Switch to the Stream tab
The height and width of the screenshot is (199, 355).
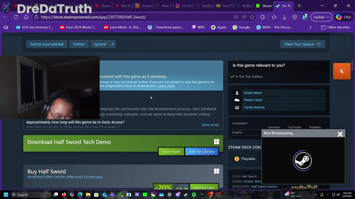tap(264, 6)
